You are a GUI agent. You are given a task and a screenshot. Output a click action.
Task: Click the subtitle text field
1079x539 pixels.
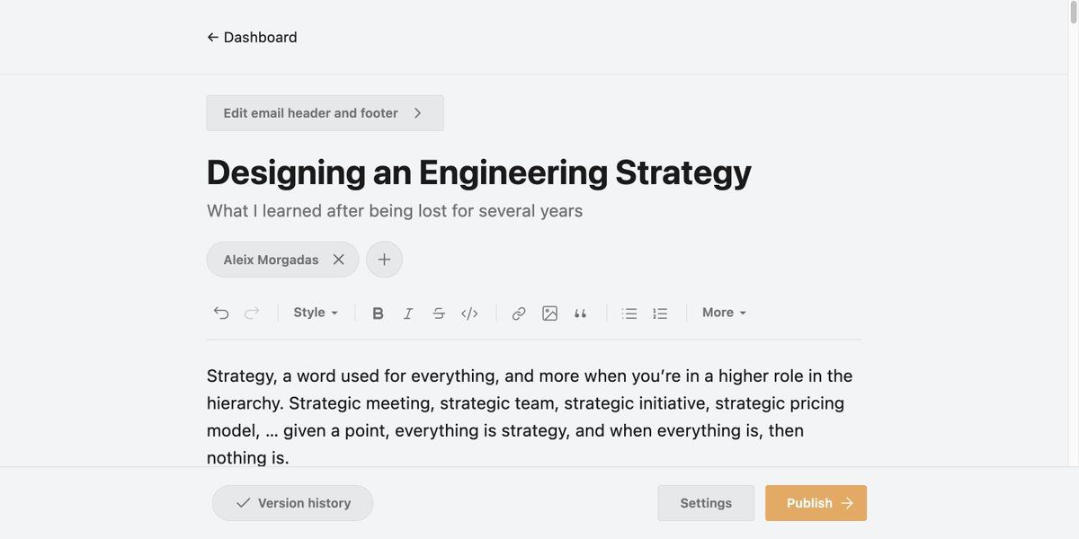(x=395, y=211)
